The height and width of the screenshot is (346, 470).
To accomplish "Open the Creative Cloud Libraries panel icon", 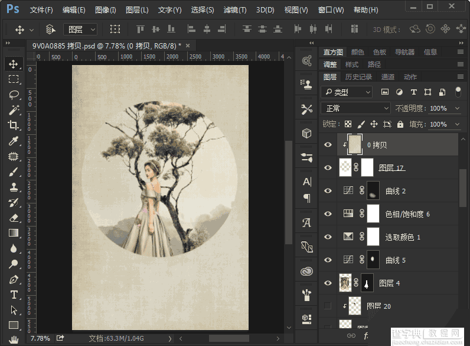I will (x=306, y=271).
